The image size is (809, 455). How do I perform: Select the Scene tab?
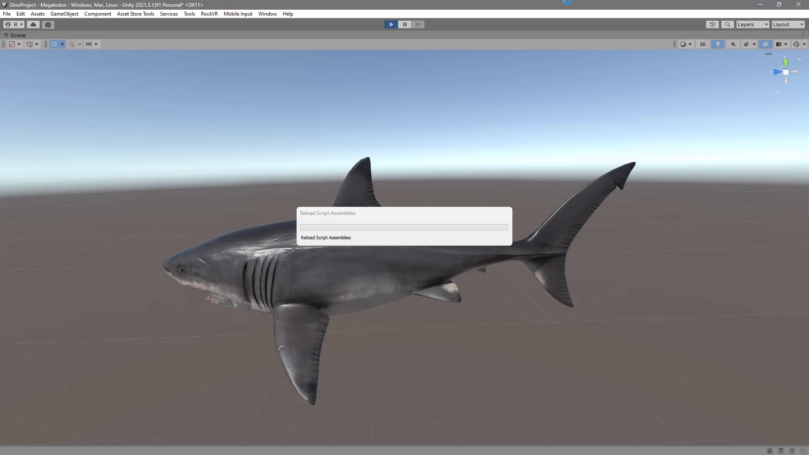[15, 35]
